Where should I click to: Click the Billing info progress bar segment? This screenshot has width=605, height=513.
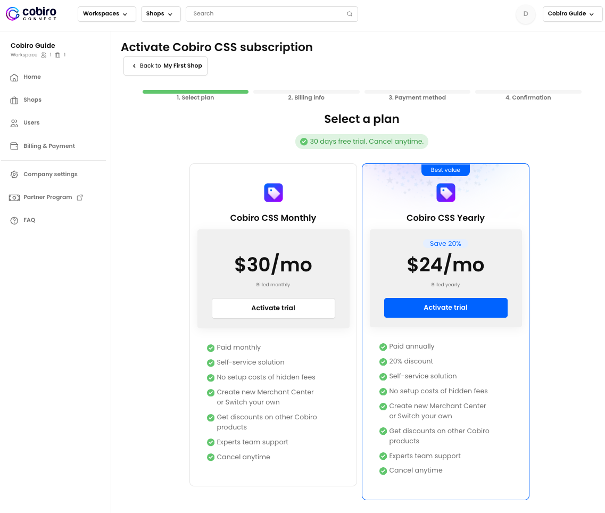306,92
